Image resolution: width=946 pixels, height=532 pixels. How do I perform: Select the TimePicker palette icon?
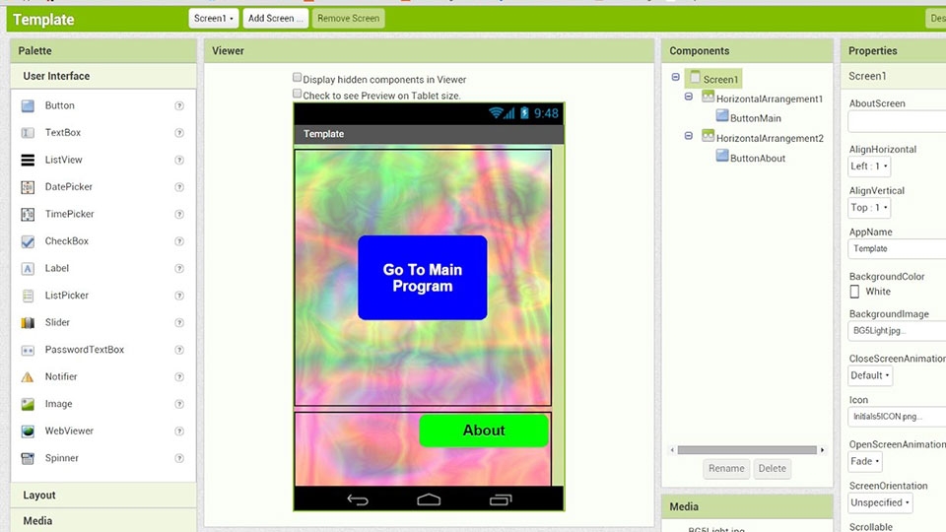(28, 214)
